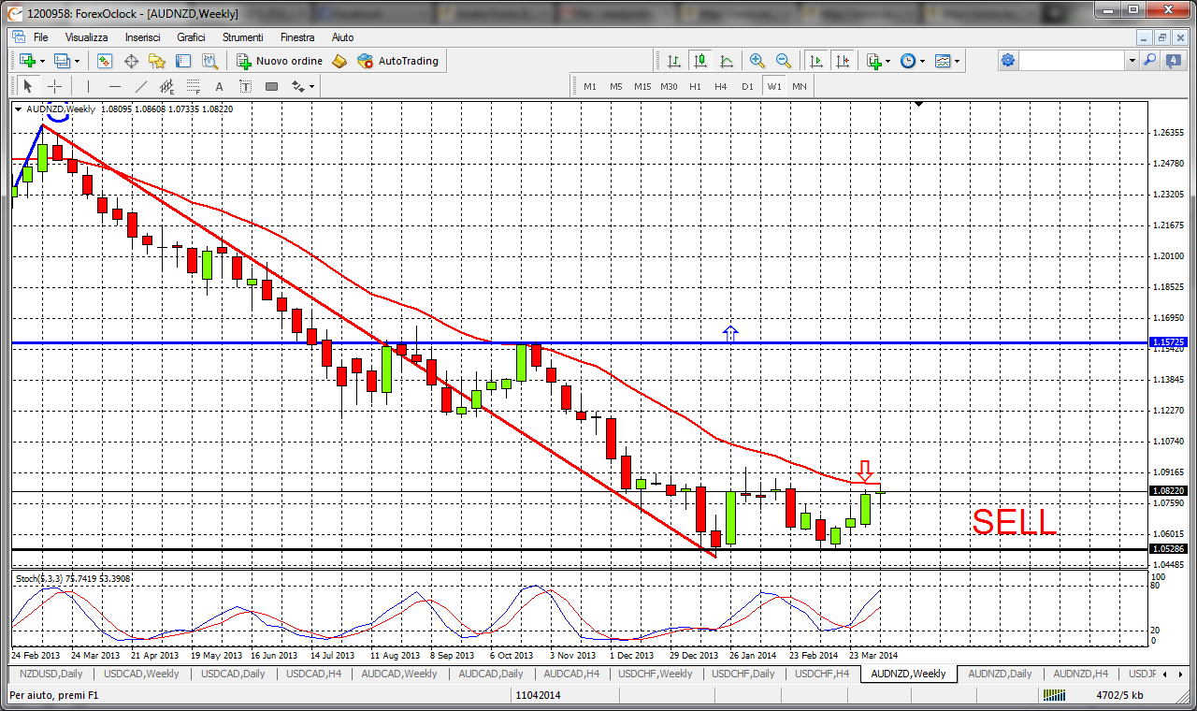Expand the triangle beside AUDNZD,Weekly chart title
Screen dimensions: 1197x711
19,109
